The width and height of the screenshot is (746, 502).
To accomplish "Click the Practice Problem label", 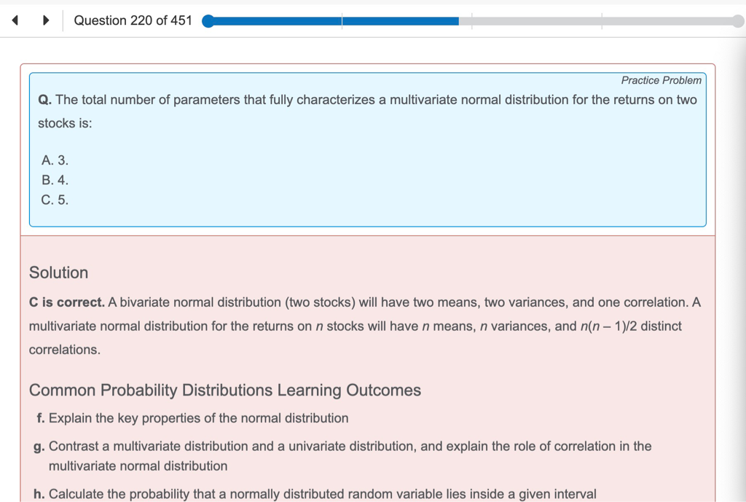I will pyautogui.click(x=661, y=80).
